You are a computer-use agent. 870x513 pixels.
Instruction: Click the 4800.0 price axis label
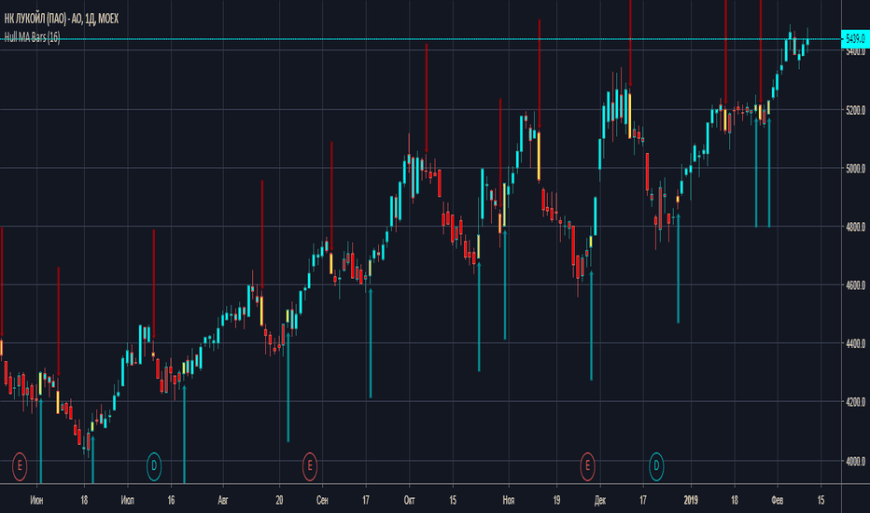click(855, 227)
